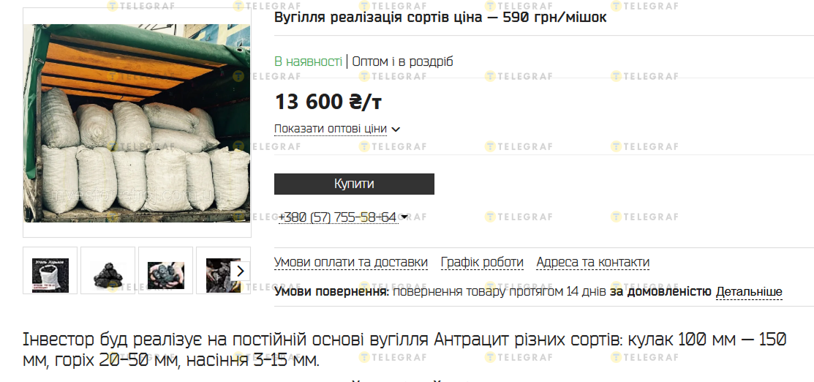
Task: Select first thumbnail of coal sack
Action: click(x=50, y=271)
